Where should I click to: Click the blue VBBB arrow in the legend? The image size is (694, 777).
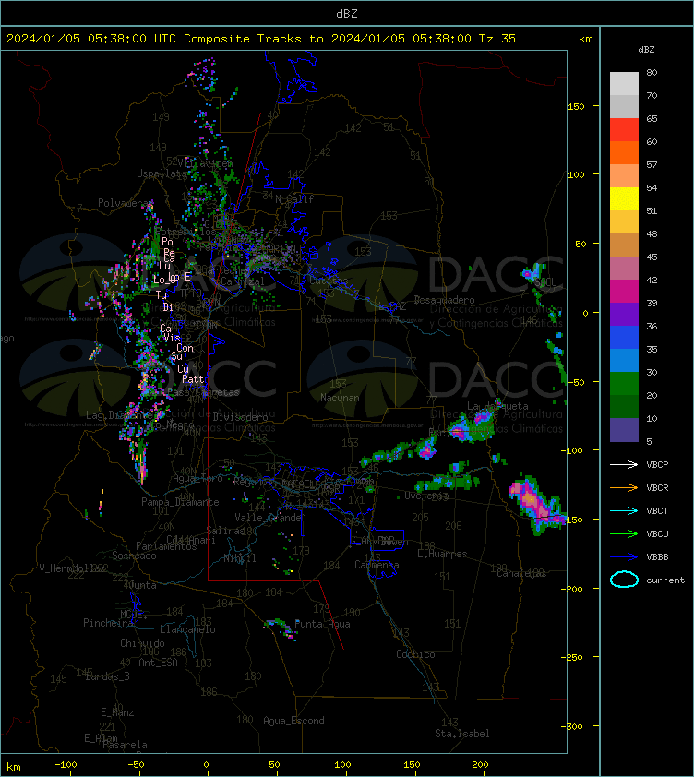tap(624, 557)
